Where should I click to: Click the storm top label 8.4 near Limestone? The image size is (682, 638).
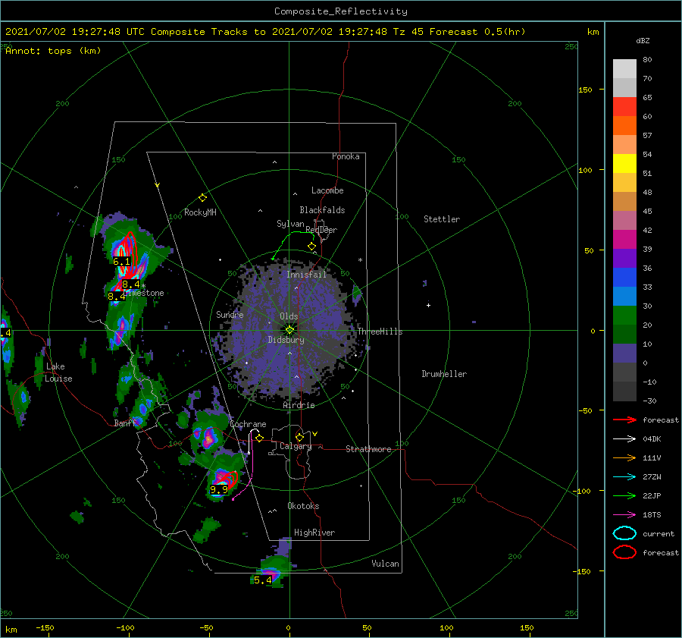(131, 284)
